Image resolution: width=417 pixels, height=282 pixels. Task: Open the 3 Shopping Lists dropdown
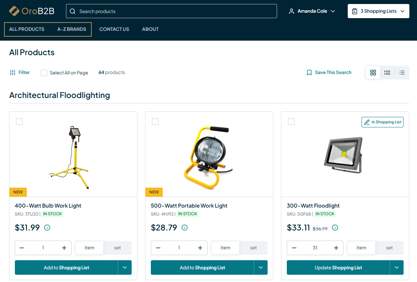point(378,11)
